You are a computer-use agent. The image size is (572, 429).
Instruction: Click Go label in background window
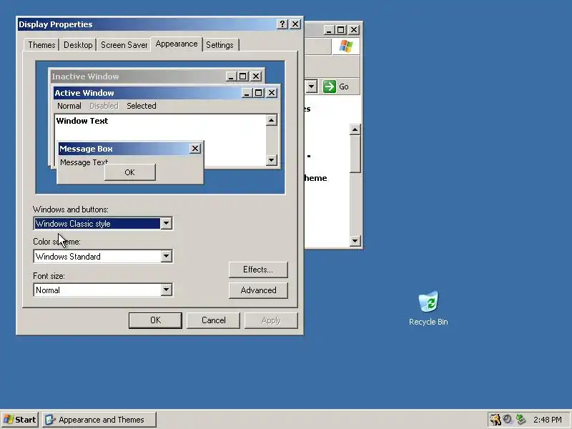point(344,87)
